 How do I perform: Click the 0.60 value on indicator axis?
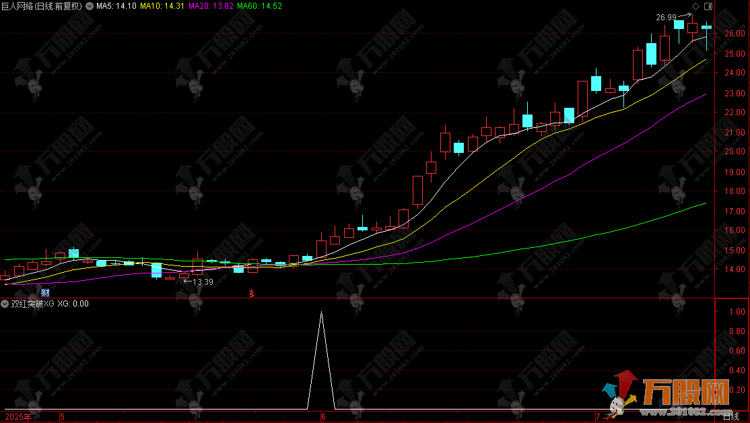[737, 351]
